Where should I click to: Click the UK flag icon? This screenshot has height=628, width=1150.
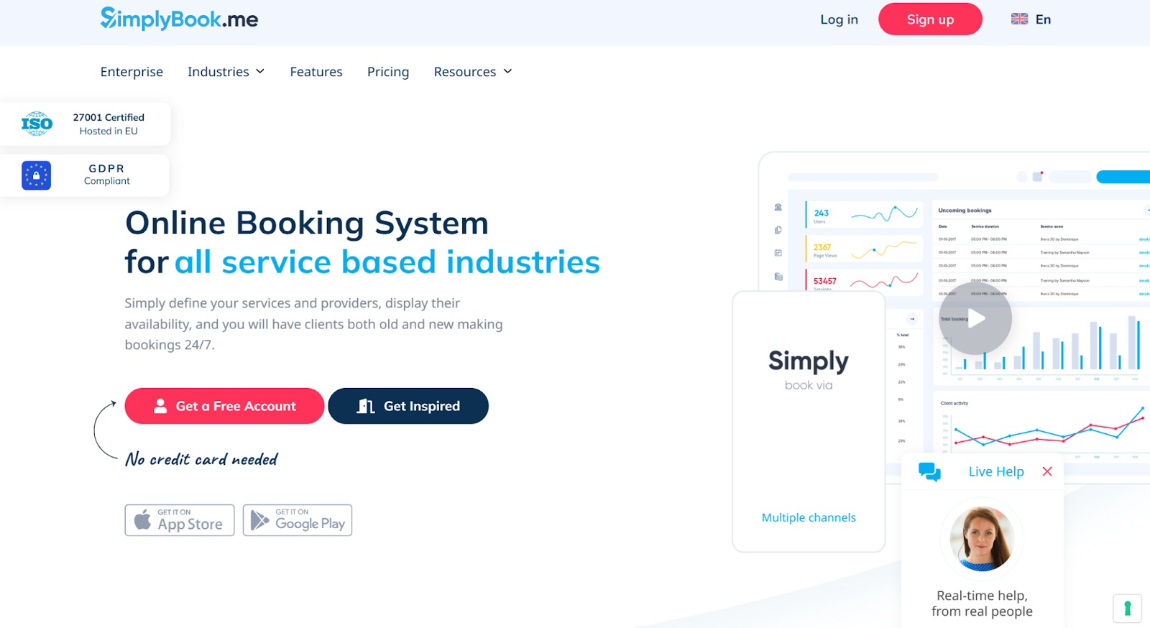click(x=1019, y=19)
